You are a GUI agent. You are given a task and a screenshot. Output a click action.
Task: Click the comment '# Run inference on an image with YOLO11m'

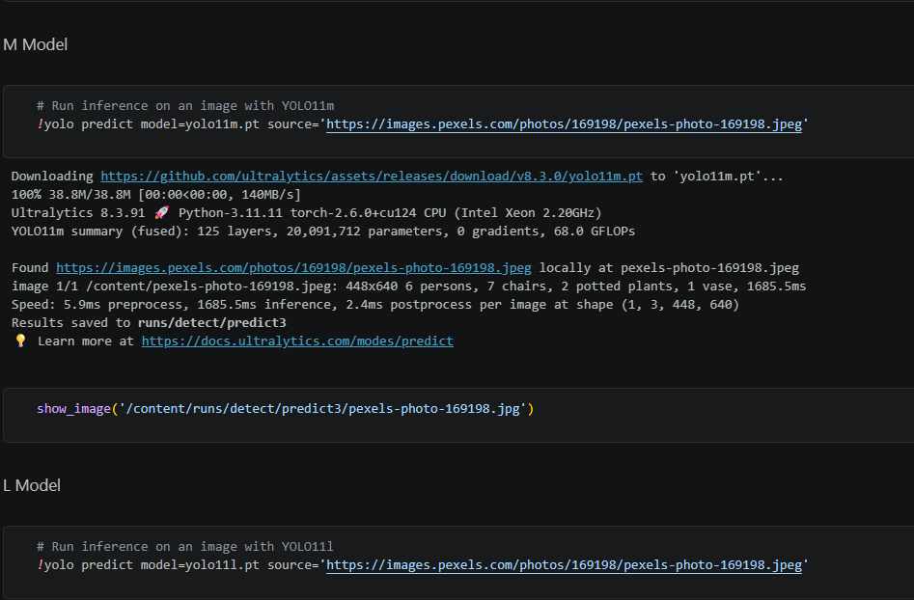tap(185, 106)
